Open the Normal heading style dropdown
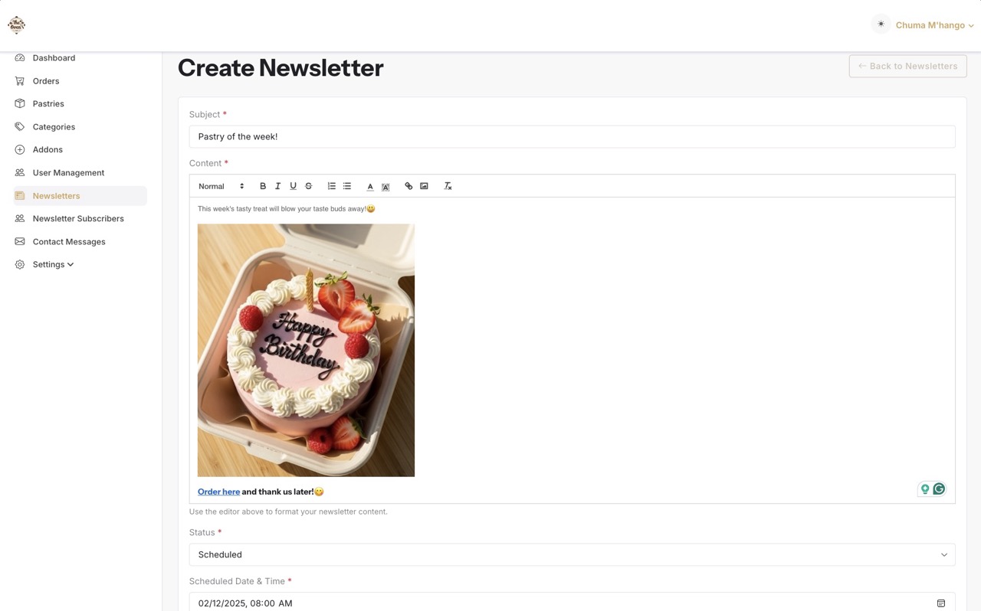981x611 pixels. [x=221, y=186]
